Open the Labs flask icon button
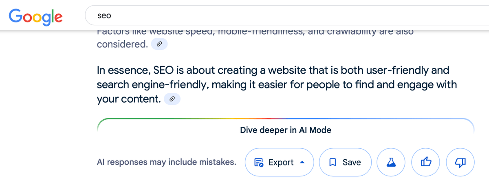 392,162
